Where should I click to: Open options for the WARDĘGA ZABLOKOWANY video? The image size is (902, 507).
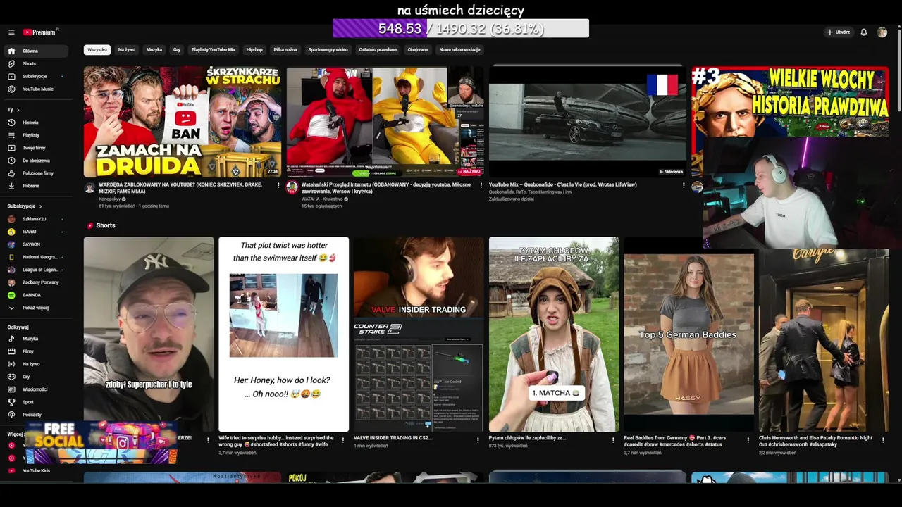pyautogui.click(x=278, y=185)
